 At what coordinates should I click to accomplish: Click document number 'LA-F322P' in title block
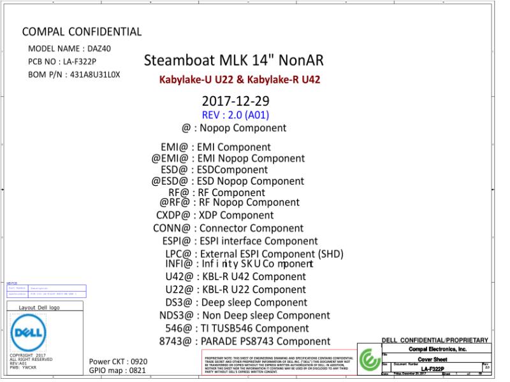point(432,369)
